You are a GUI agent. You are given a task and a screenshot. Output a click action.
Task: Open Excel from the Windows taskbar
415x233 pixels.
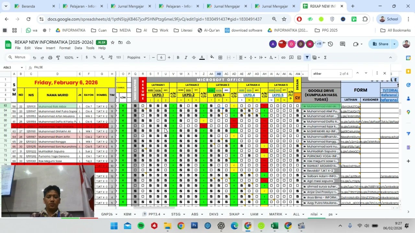pyautogui.click(x=275, y=226)
